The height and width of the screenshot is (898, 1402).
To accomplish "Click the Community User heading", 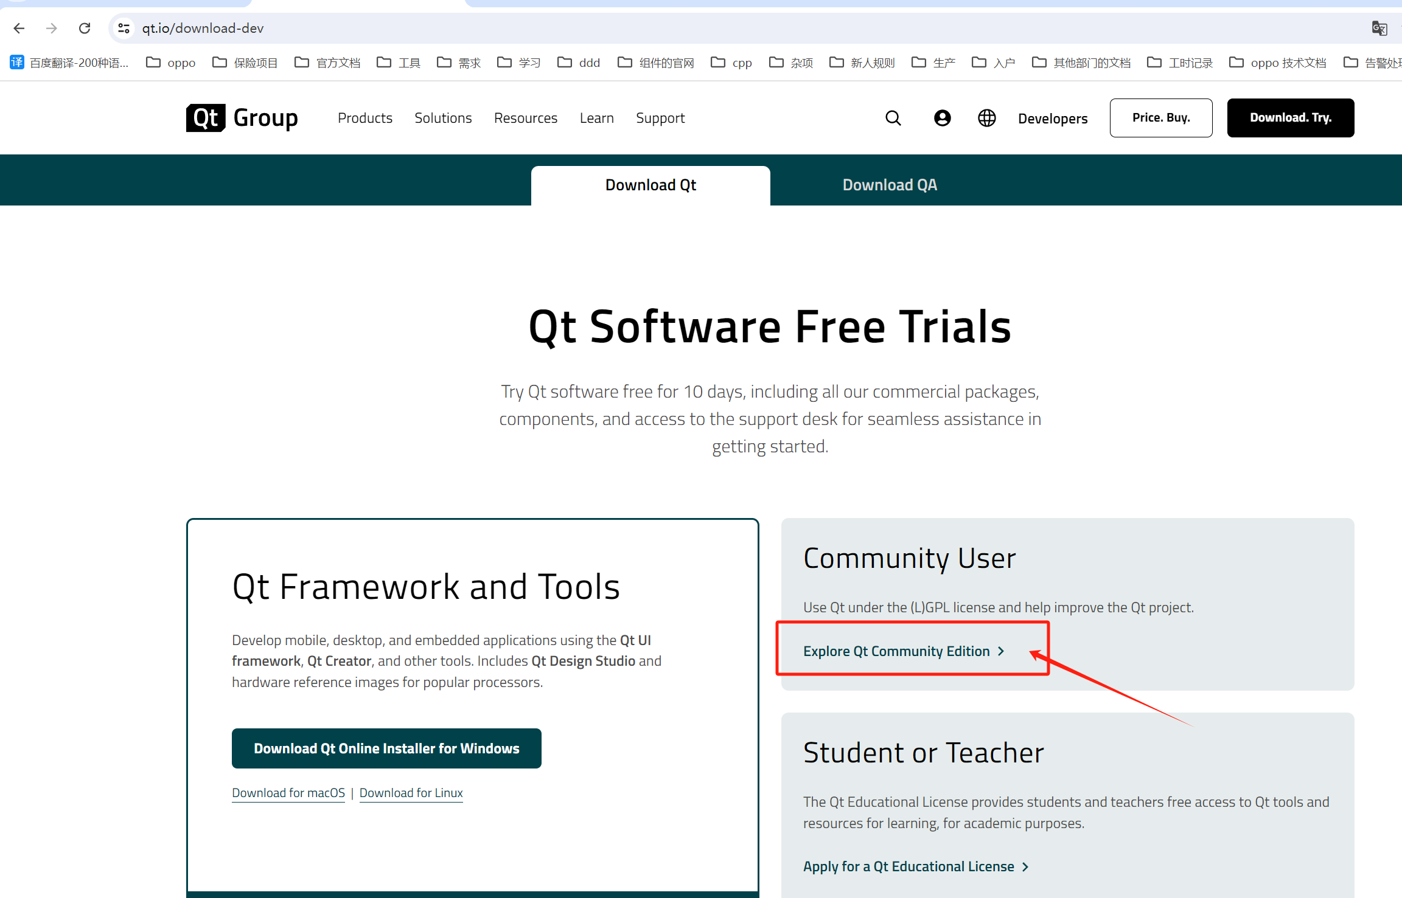I will [910, 558].
